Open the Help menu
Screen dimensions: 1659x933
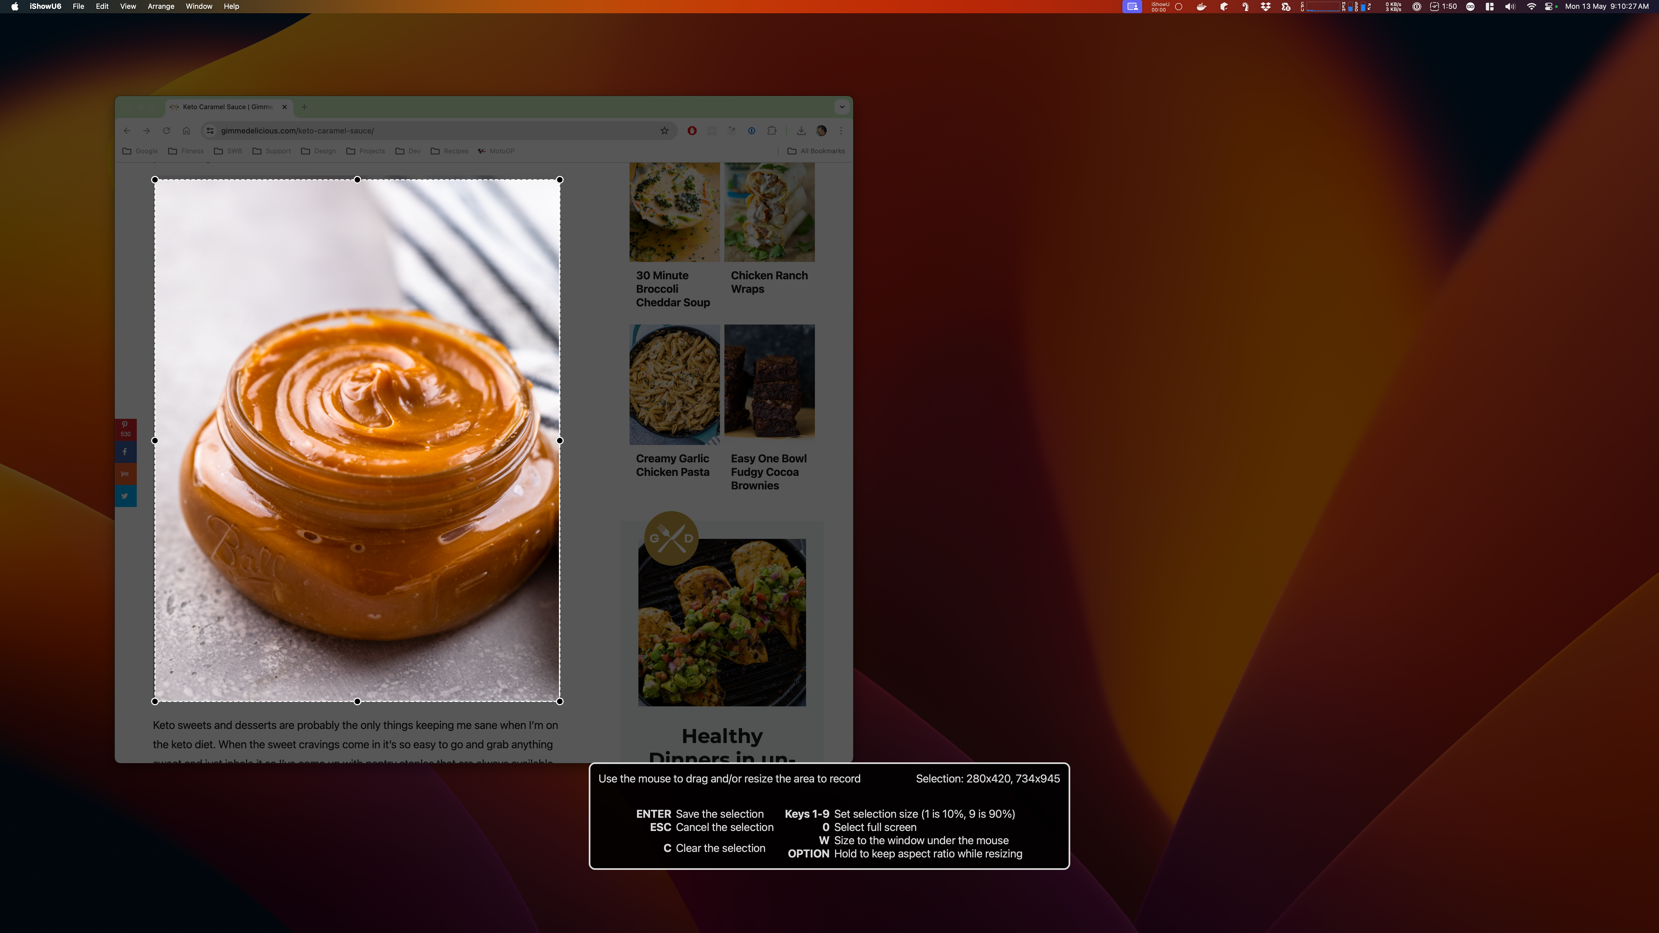coord(231,6)
